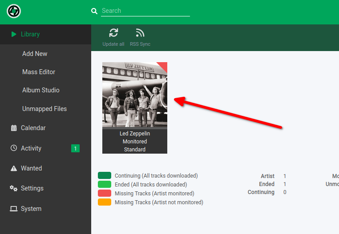Focus the Search input field
Image resolution: width=339 pixels, height=234 pixels.
(145, 11)
